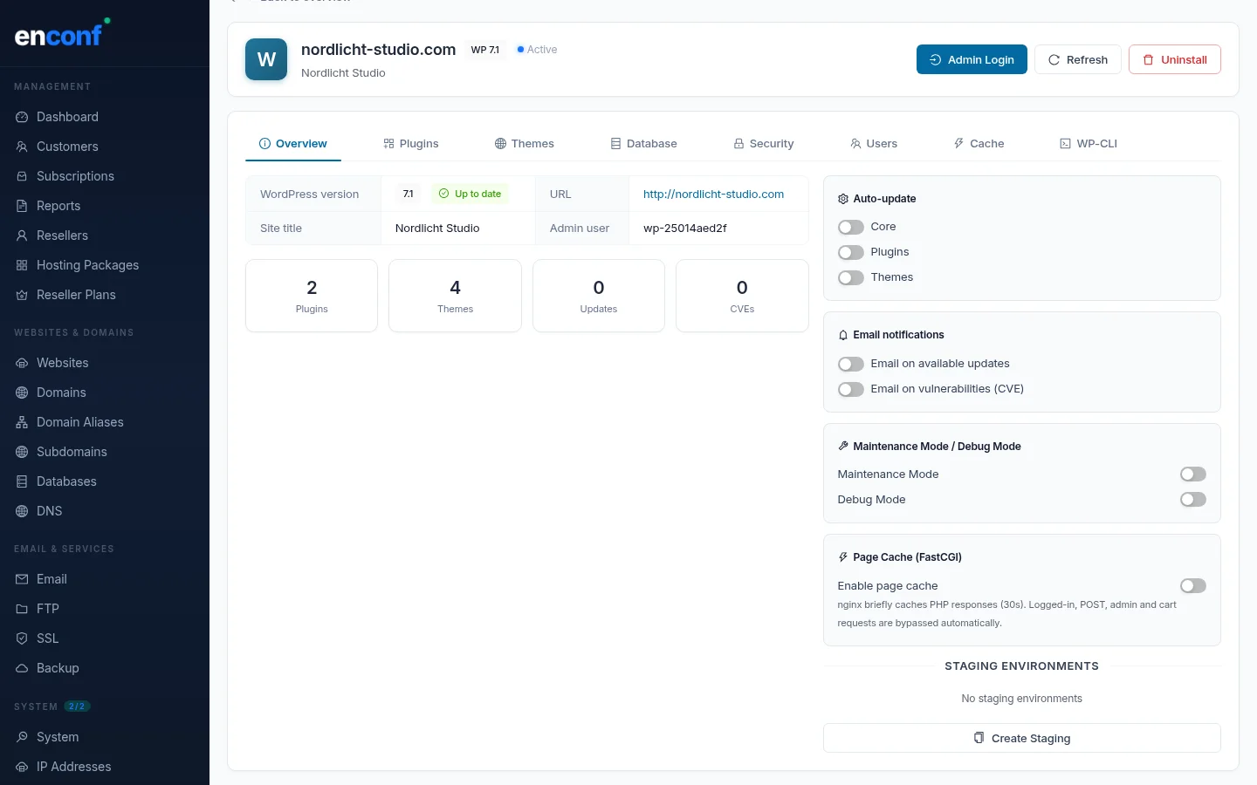The height and width of the screenshot is (785, 1257).
Task: Click the System sidebar icon
Action: (x=22, y=737)
